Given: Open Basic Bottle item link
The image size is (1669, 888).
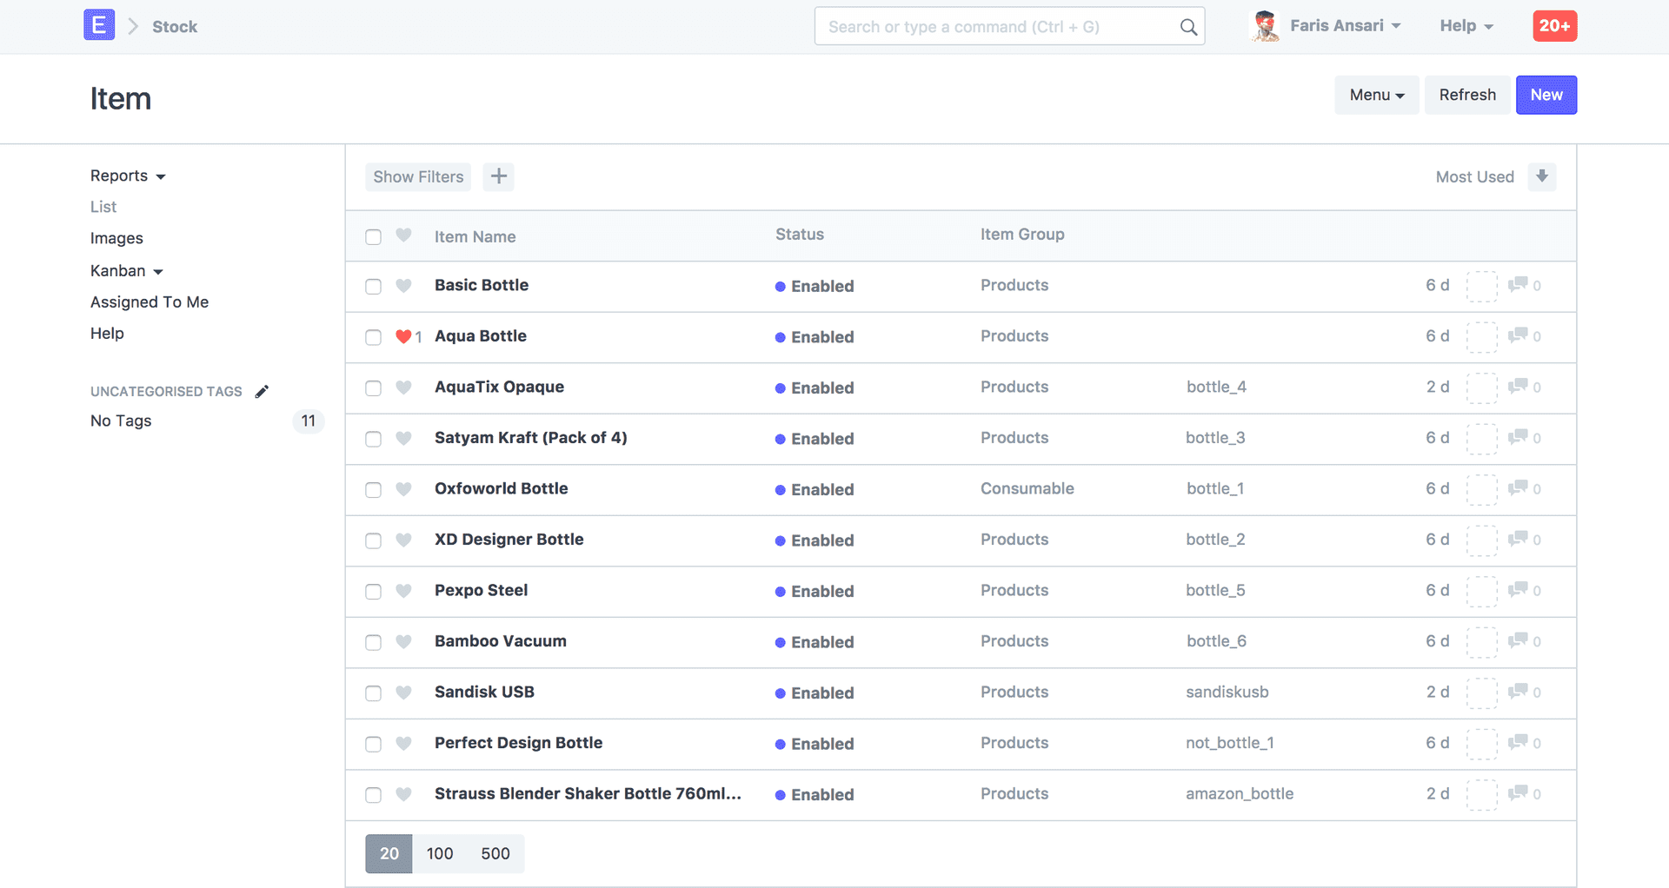Looking at the screenshot, I should (x=482, y=285).
